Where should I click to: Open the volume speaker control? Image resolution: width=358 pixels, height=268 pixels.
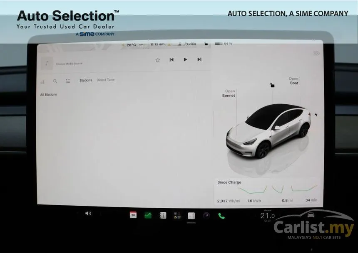tap(88, 214)
